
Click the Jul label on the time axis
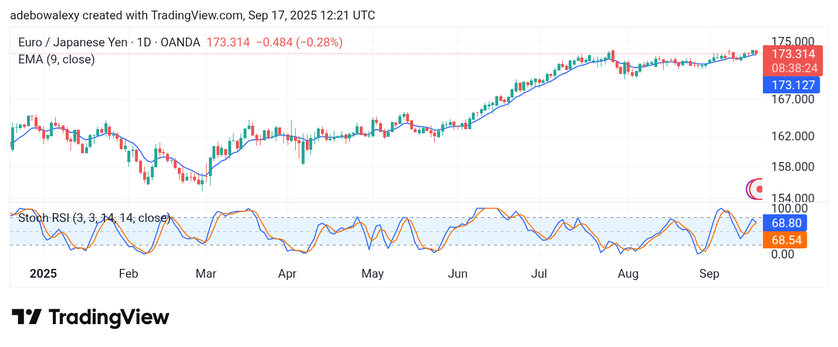(x=539, y=274)
